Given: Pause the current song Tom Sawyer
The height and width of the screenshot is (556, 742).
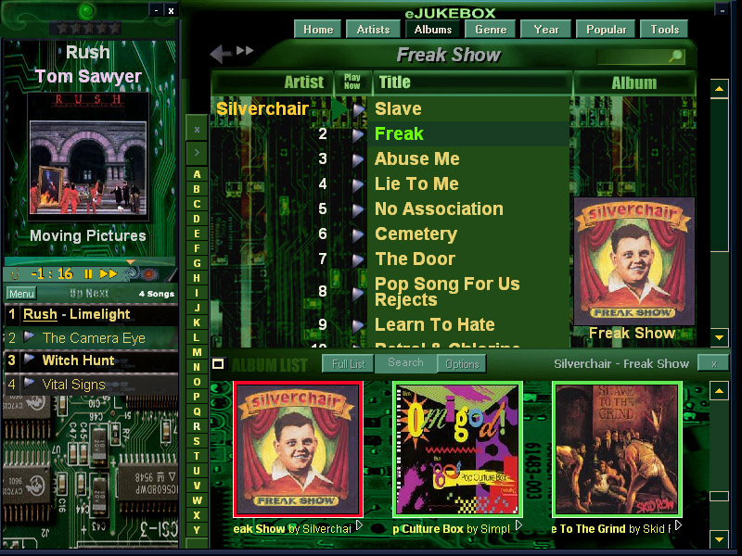Looking at the screenshot, I should pos(88,274).
